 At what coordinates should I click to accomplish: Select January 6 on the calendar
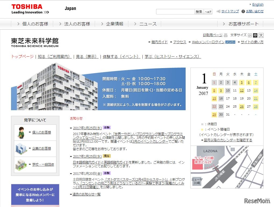point(249,83)
